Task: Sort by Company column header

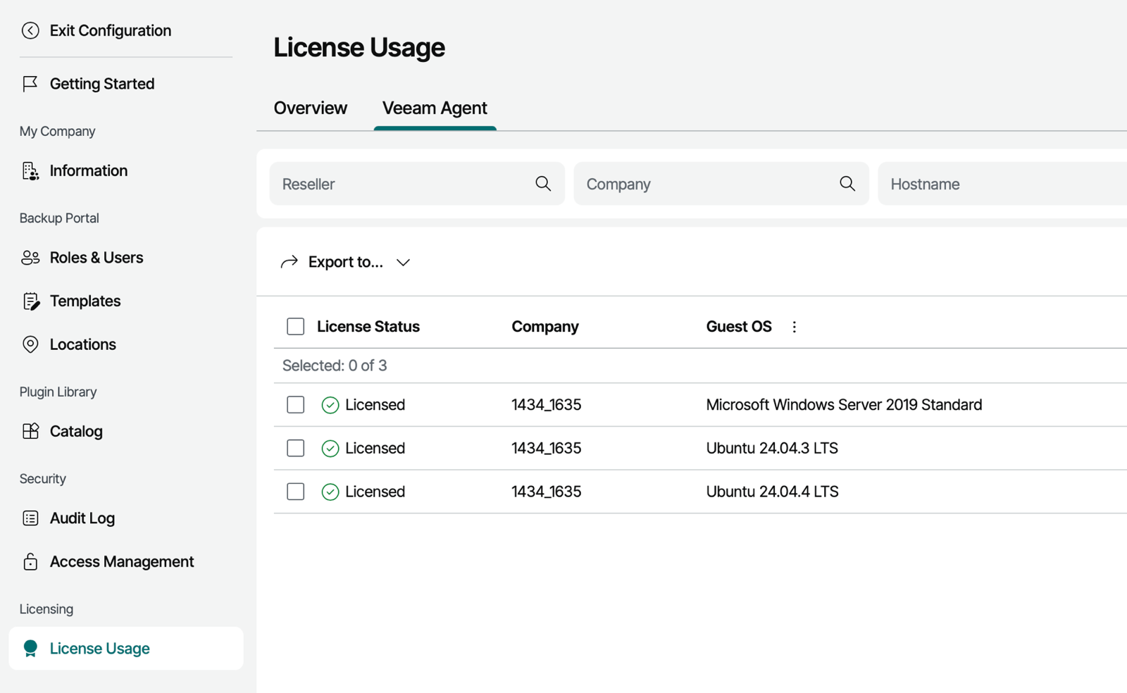Action: [x=545, y=327]
